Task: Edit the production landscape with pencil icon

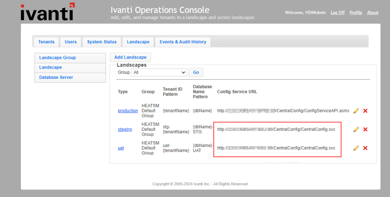Action: [356, 111]
